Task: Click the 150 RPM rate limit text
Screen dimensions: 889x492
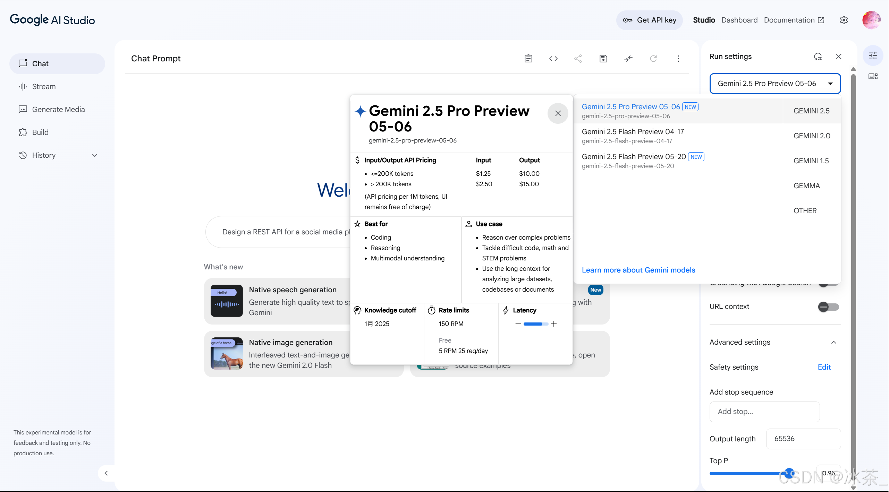Action: (x=451, y=324)
